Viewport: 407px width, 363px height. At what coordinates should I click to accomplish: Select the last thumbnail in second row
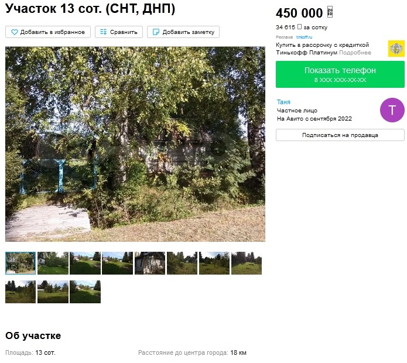(85, 292)
